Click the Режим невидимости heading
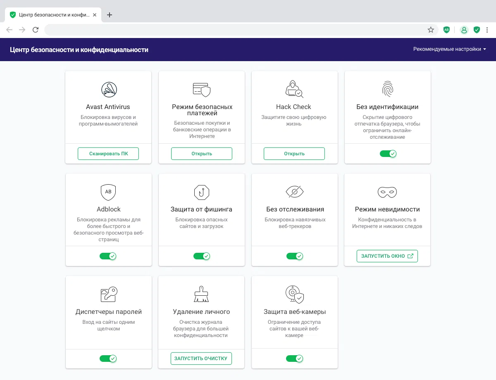The height and width of the screenshot is (380, 496). coord(387,209)
